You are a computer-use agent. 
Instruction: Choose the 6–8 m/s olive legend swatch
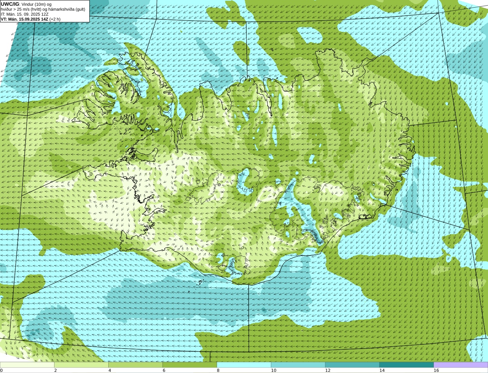click(x=189, y=365)
